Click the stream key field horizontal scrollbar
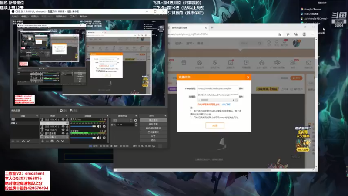This screenshot has width=348, height=196. (216, 100)
